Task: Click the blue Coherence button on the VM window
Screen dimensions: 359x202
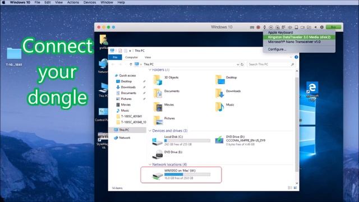Action: (x=113, y=27)
